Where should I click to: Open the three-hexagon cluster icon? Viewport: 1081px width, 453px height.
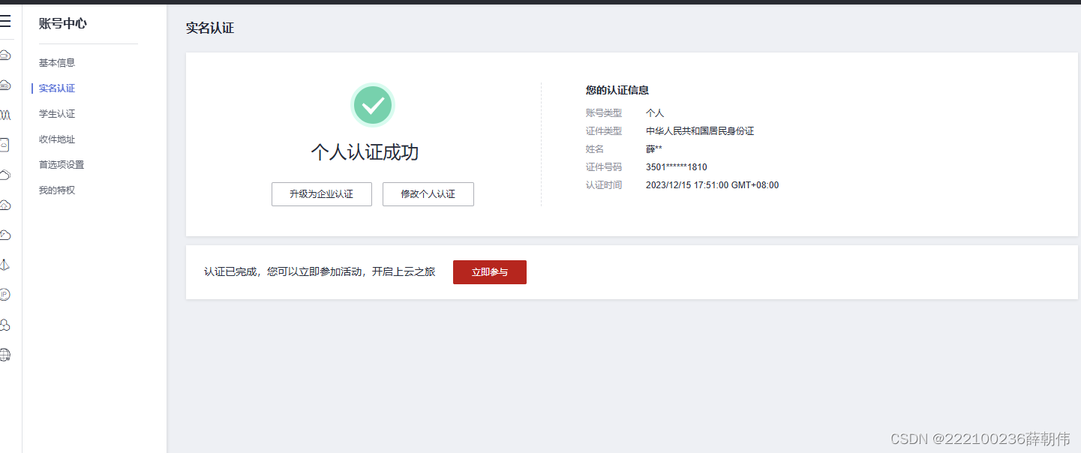[x=5, y=325]
